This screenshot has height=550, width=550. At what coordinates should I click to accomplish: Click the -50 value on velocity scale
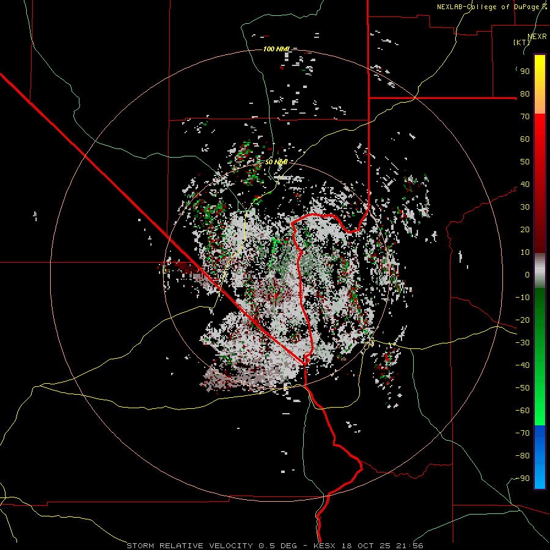coord(522,388)
